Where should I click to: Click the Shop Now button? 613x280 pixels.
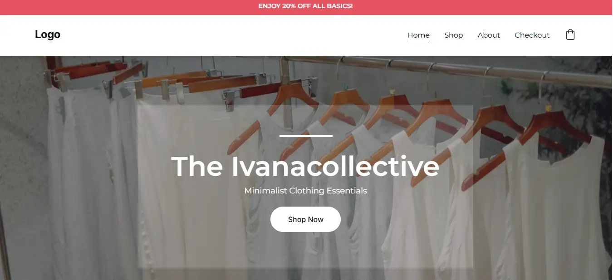coord(305,219)
